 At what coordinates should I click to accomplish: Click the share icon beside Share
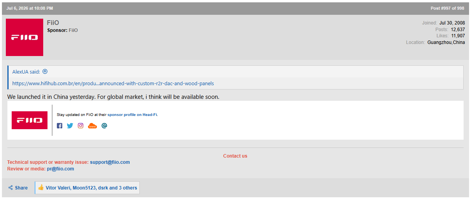point(11,188)
